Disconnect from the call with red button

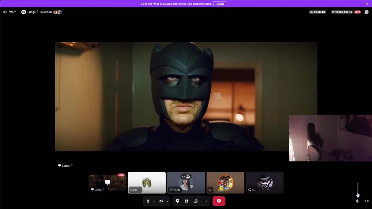point(219,201)
